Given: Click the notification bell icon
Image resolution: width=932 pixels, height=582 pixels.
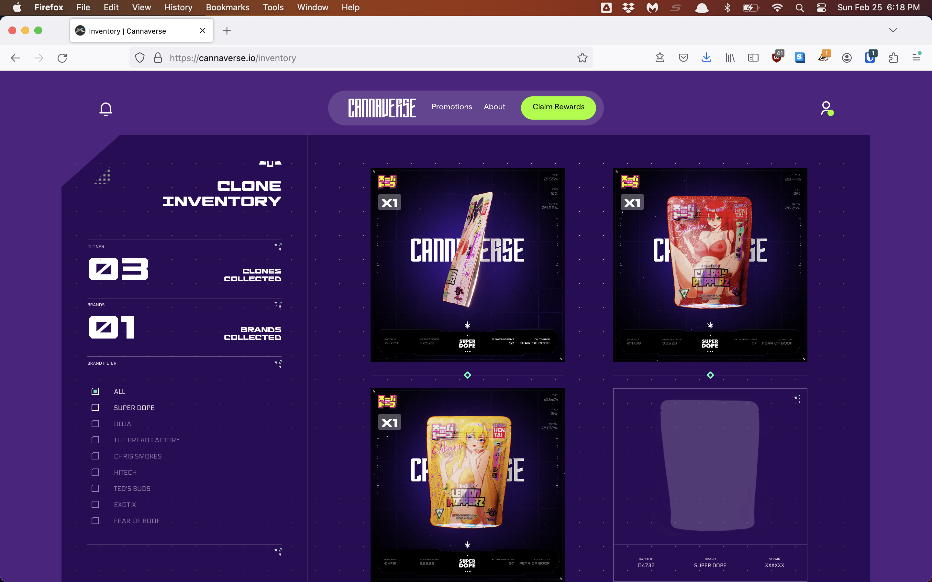Looking at the screenshot, I should pos(105,109).
